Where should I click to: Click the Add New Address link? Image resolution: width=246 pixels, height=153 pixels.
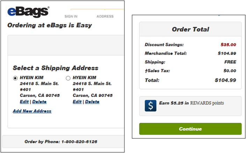[32, 111]
